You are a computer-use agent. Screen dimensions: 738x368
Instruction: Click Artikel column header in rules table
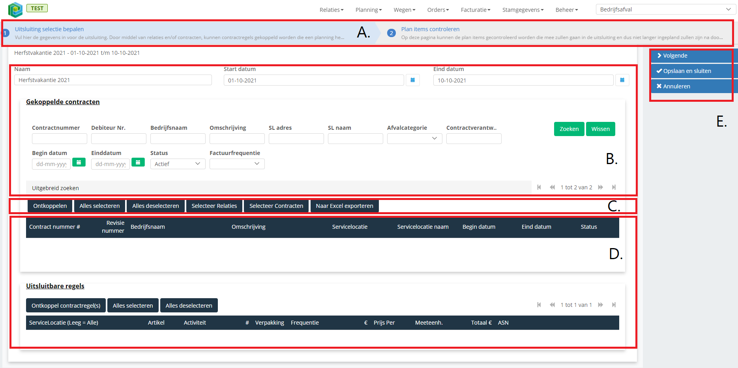(x=156, y=323)
